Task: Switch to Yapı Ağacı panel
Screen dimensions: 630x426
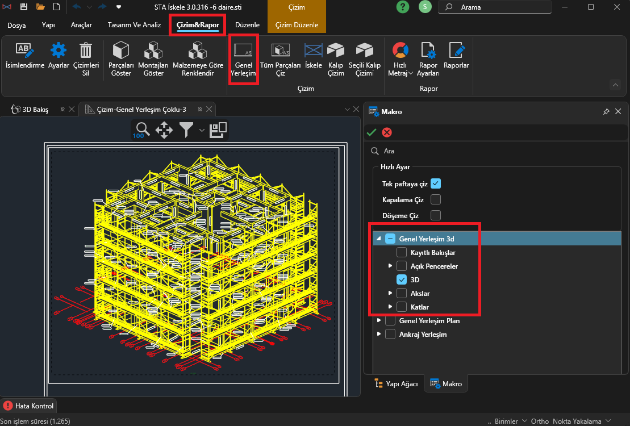Action: pyautogui.click(x=396, y=384)
